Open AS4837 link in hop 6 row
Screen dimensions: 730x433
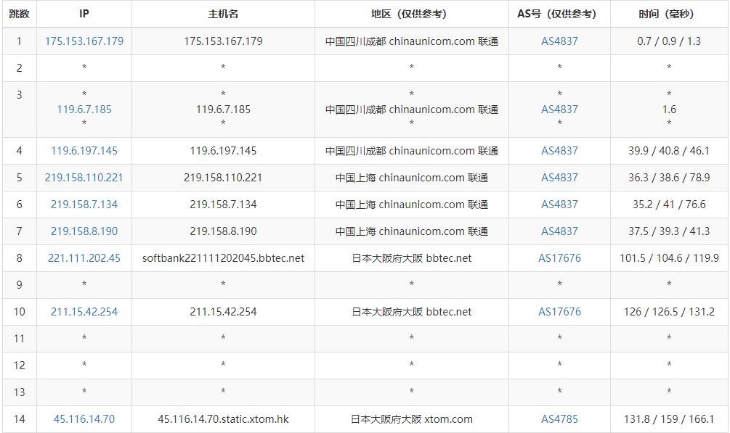click(x=559, y=205)
